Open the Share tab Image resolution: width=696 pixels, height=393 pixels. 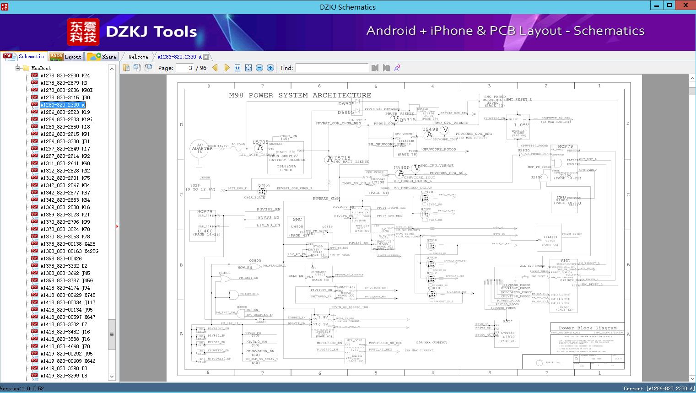(x=102, y=57)
